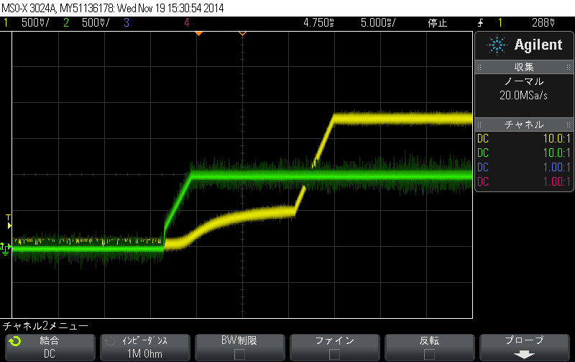Click the blue DC 1.00:1 channel row
The image size is (575, 362).
(x=524, y=167)
